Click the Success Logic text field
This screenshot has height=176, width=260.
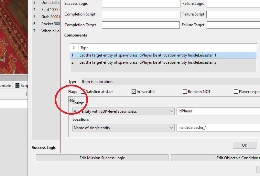[141, 4]
